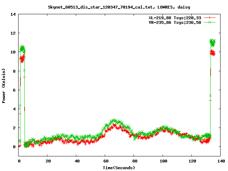This screenshot has width=228, height=171.
Task: Click the y-axis tick label 14
Action: point(13,14)
